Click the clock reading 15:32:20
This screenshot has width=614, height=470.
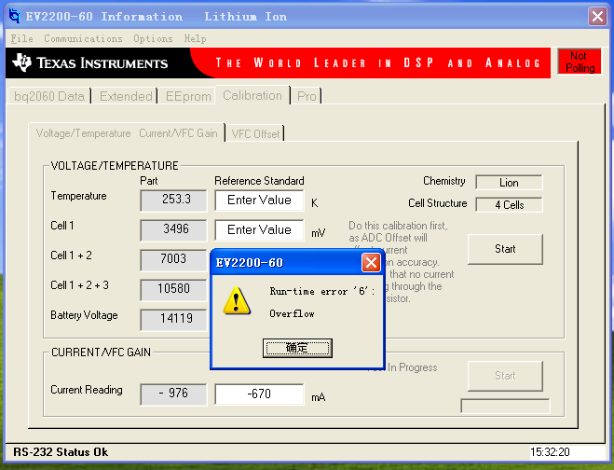click(x=550, y=452)
